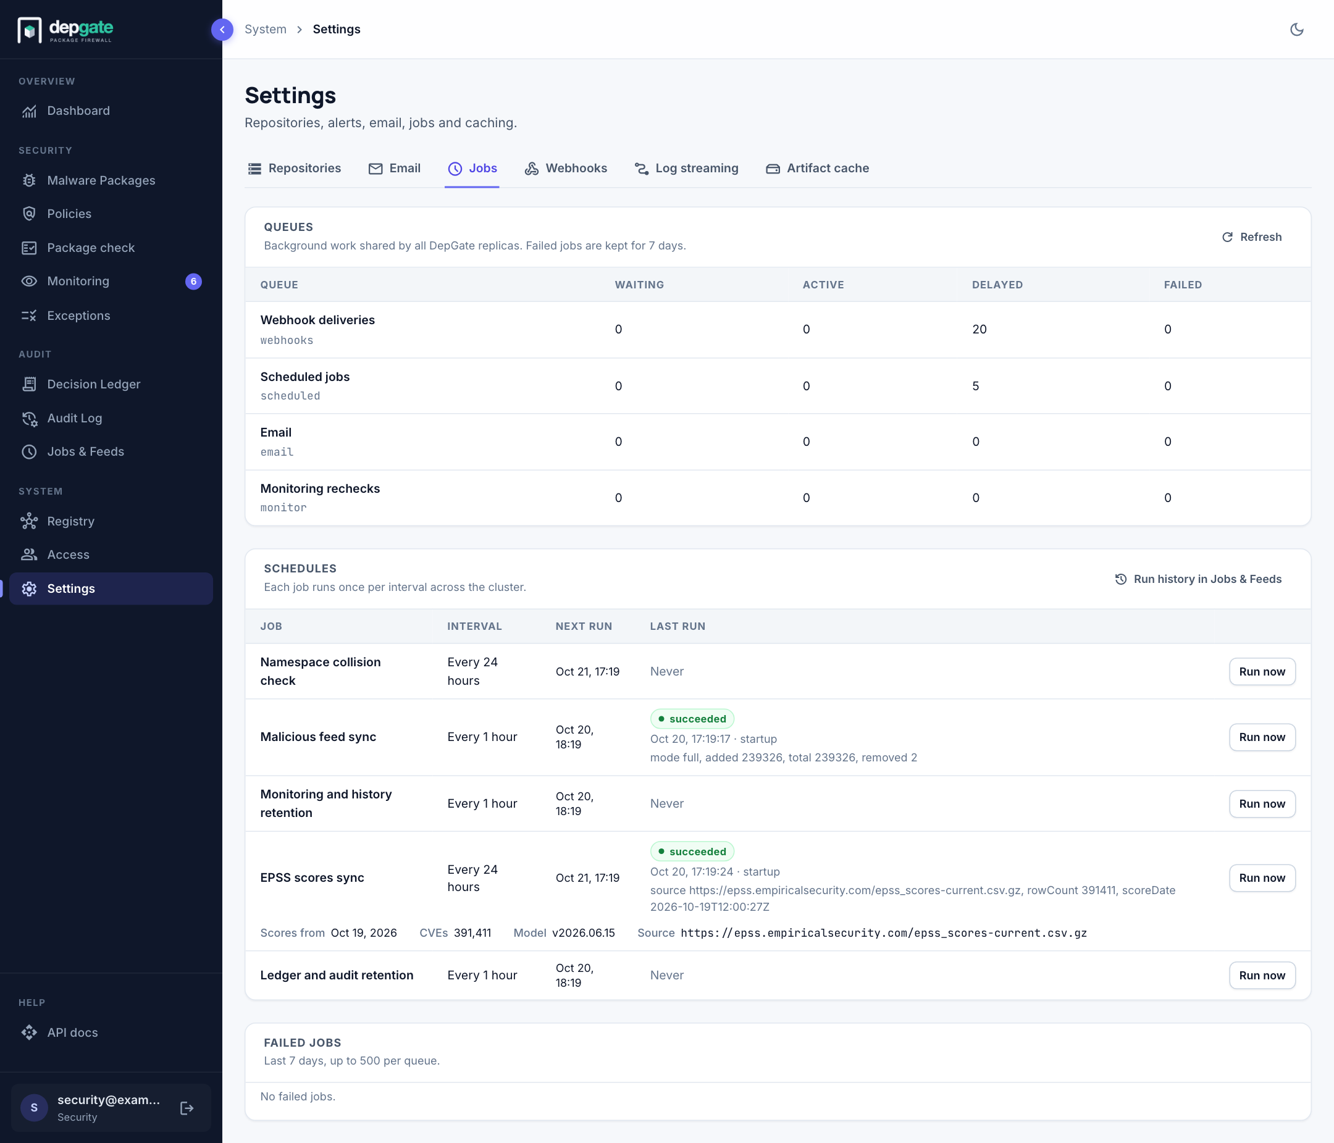Click 'No failed jobs.' message
This screenshot has height=1143, width=1334.
pos(298,1097)
